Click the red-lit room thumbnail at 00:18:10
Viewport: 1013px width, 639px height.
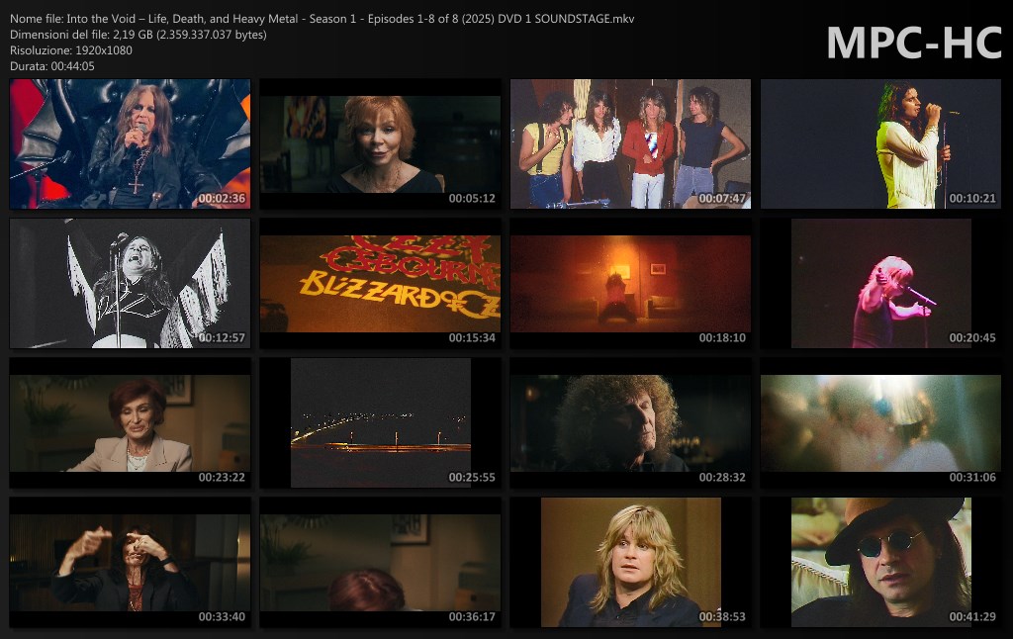tap(630, 284)
